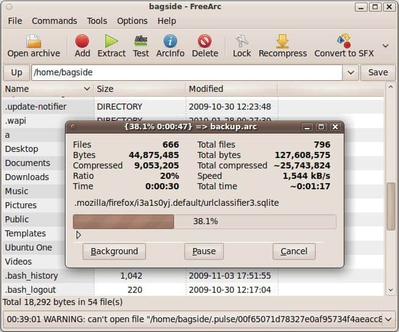
Task: Click the /home/bagside path field
Action: 187,72
